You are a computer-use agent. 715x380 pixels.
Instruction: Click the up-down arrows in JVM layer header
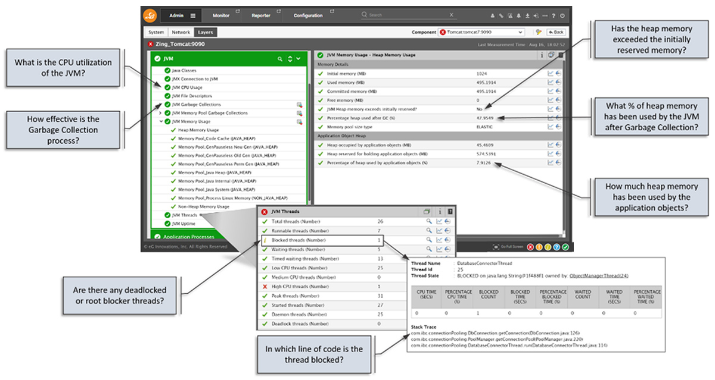click(290, 59)
